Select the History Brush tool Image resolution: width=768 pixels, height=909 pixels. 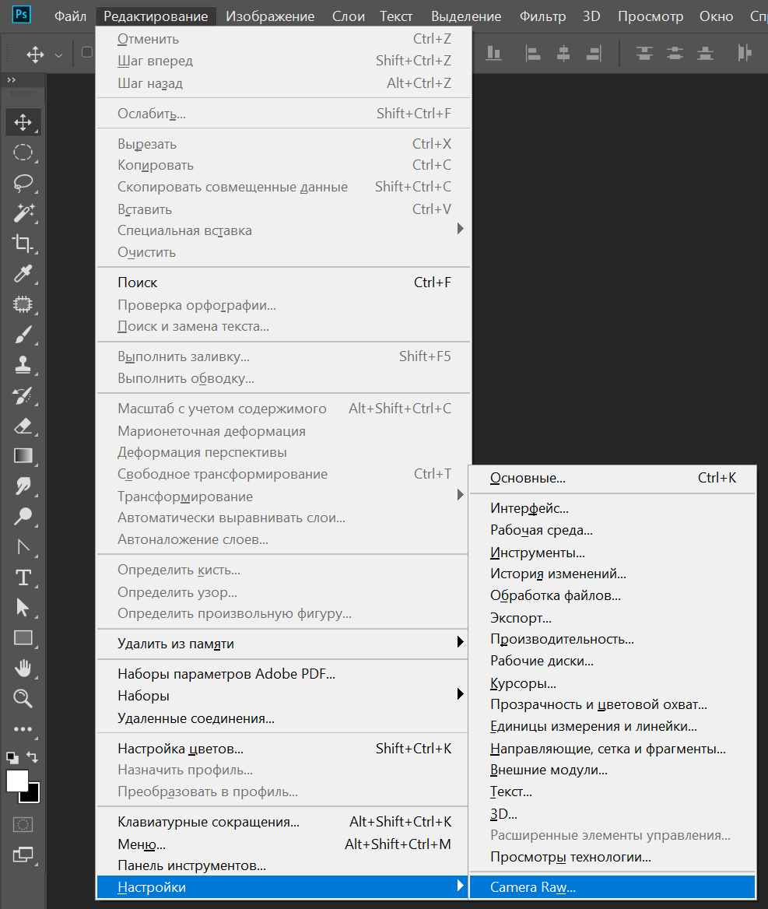click(x=23, y=395)
